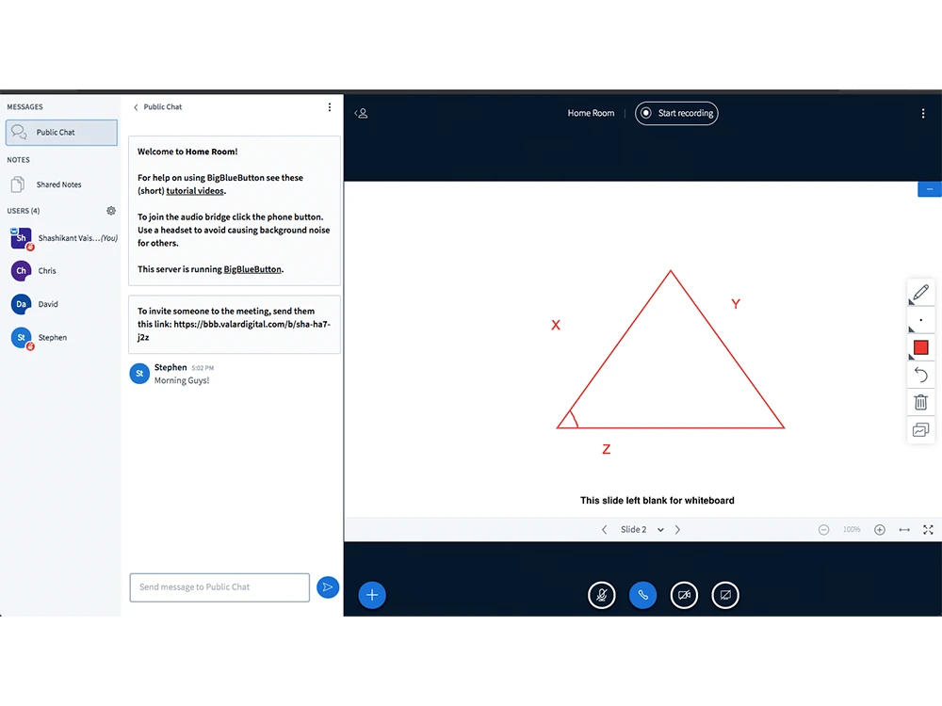Open the line thickness selector
The image size is (942, 706).
click(x=920, y=321)
